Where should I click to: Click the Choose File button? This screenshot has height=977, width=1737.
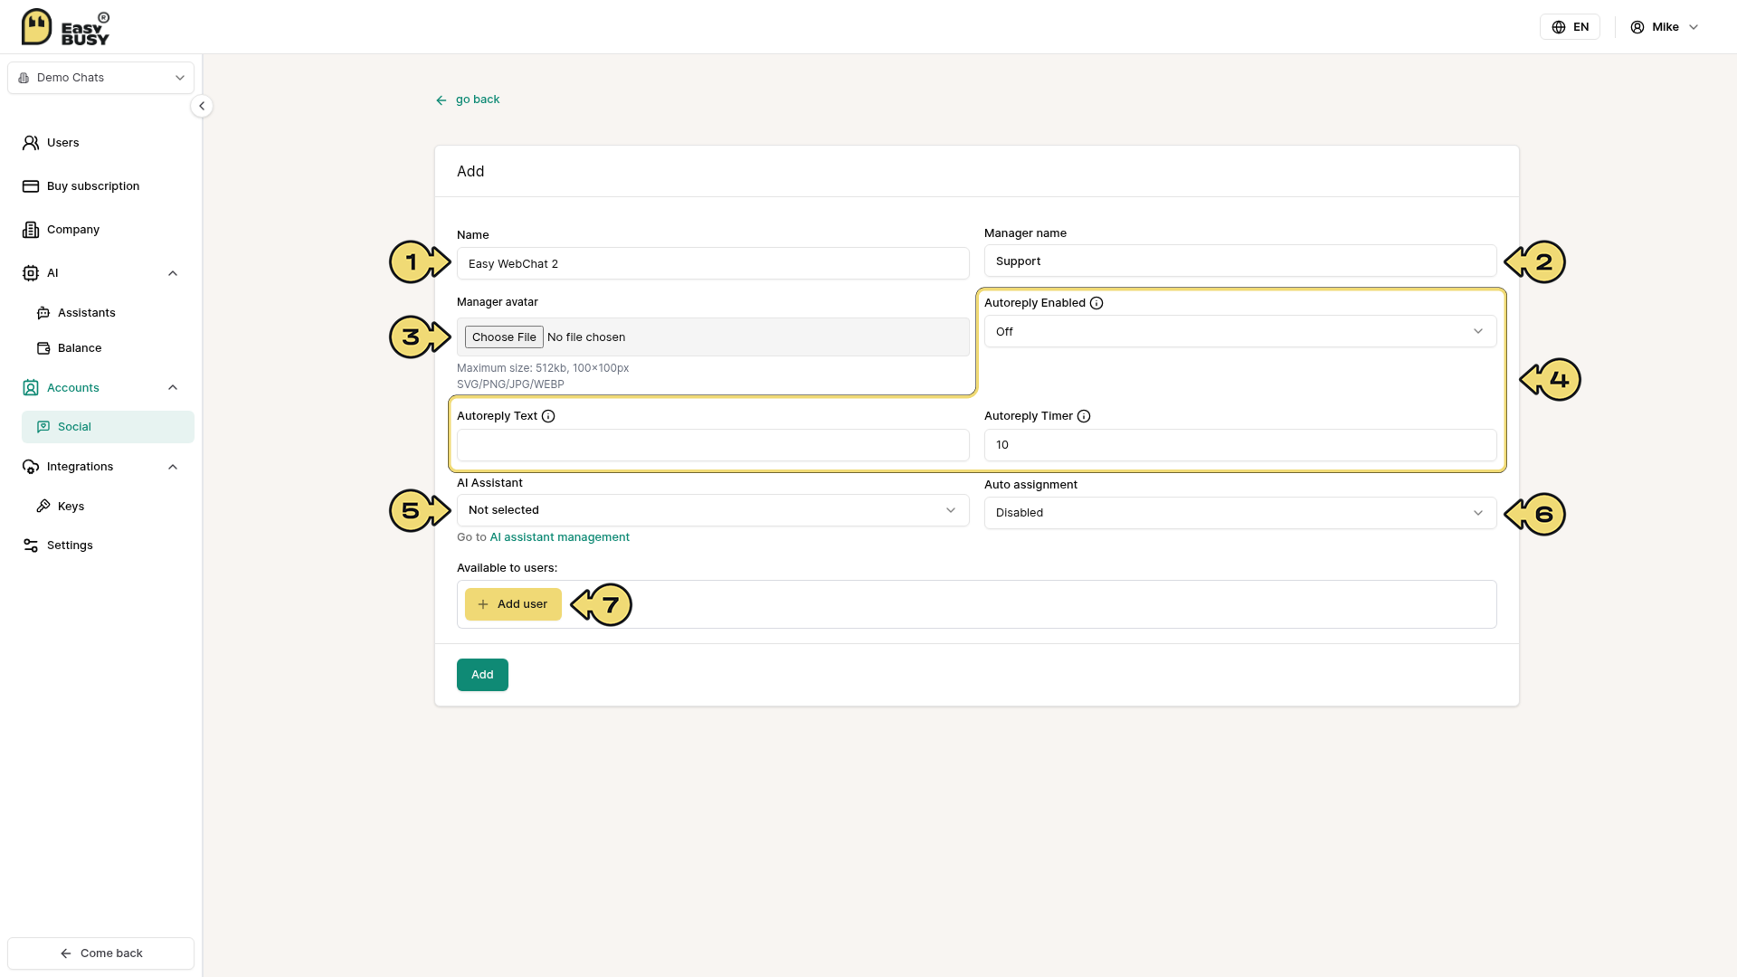tap(504, 337)
